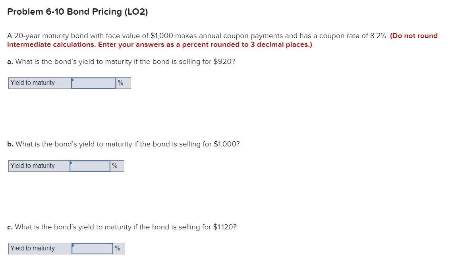Click inside the third Yield to maturity input field
This screenshot has width=454, height=277.
93,248
